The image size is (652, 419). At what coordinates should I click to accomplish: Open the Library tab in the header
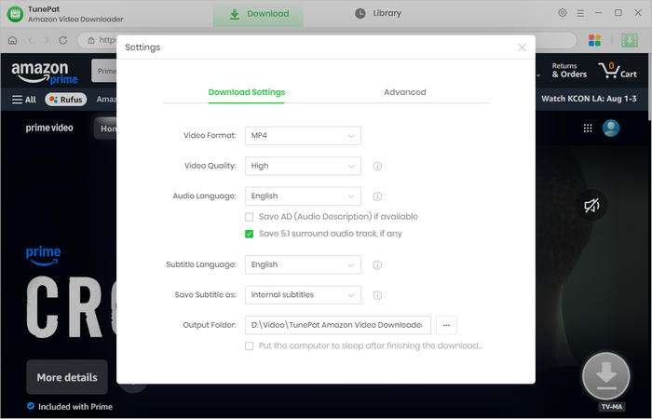click(x=378, y=13)
